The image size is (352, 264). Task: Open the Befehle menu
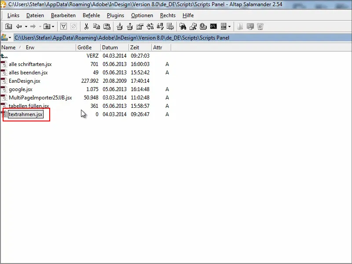pyautogui.click(x=92, y=15)
